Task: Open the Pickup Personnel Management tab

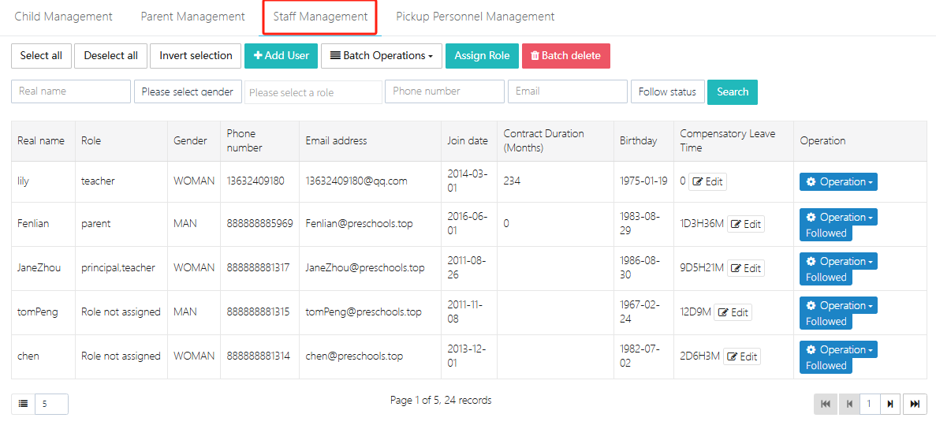Action: [475, 17]
